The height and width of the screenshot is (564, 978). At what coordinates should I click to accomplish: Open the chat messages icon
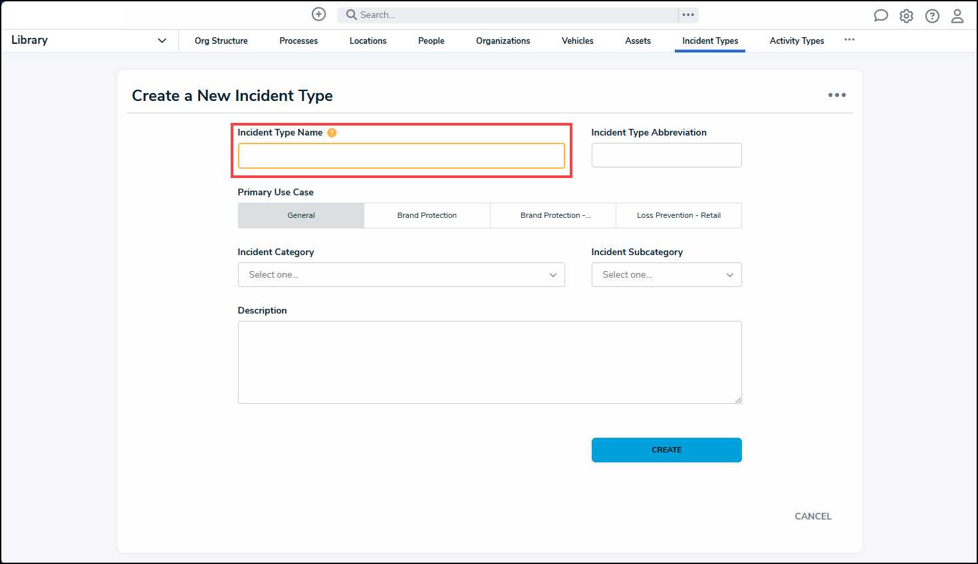(x=880, y=16)
